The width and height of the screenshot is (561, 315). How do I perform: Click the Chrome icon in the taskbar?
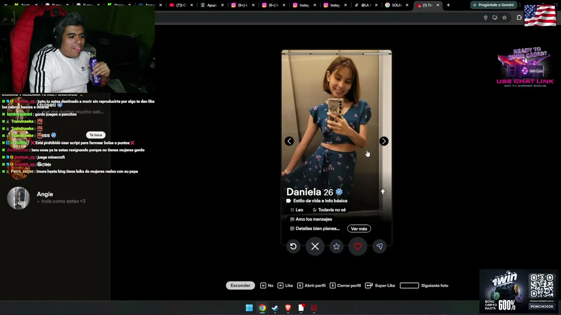(x=262, y=308)
